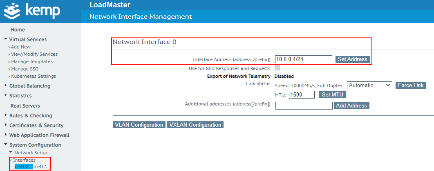Image resolution: width=434 pixels, height=171 pixels.
Task: Click the LoadMaster title text
Action: [110, 5]
